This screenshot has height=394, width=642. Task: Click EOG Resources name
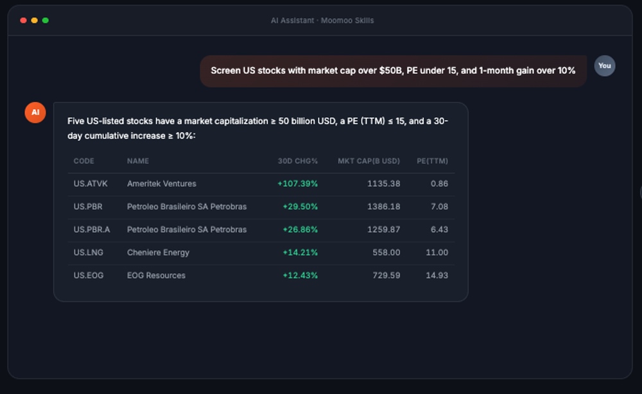pyautogui.click(x=156, y=275)
